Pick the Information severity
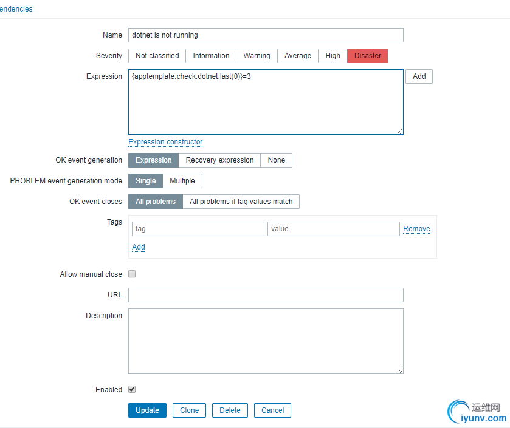Screen dimensions: 510x428 tap(211, 56)
